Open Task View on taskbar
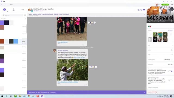 pos(11,96)
